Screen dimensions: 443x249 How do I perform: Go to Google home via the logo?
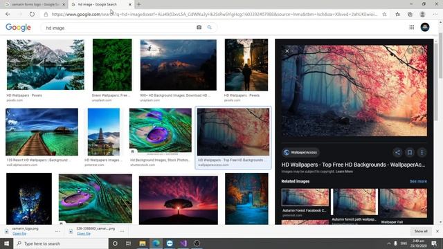point(18,28)
